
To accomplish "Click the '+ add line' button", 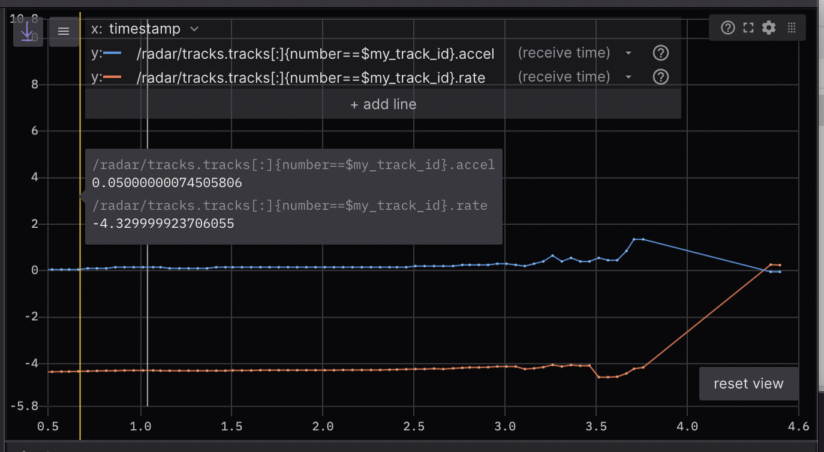I will click(x=383, y=104).
